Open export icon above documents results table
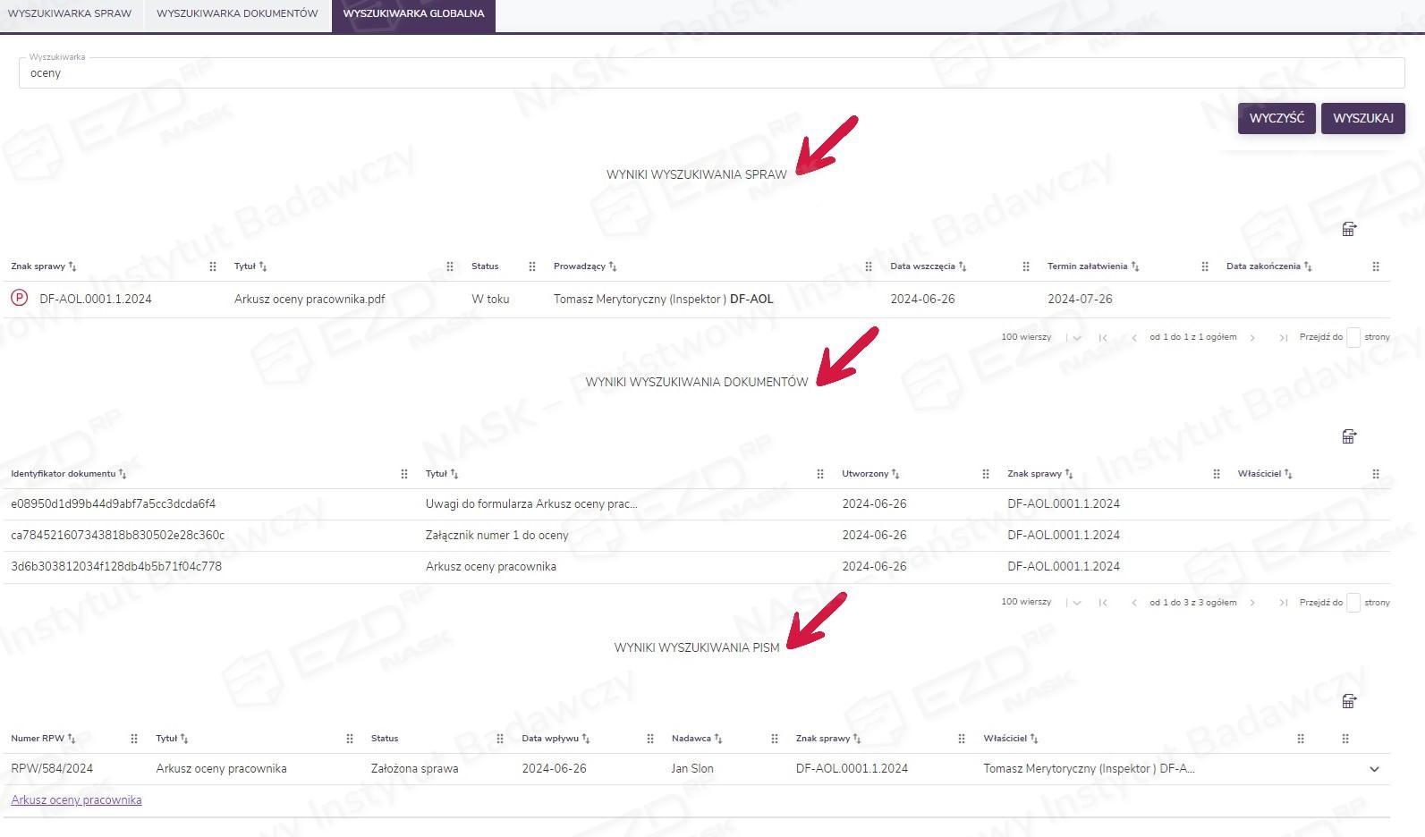 pos(1349,436)
